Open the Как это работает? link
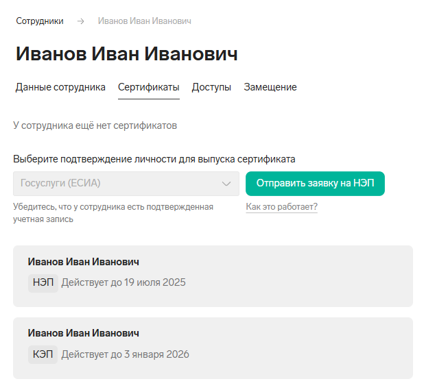The width and height of the screenshot is (424, 390). (281, 207)
